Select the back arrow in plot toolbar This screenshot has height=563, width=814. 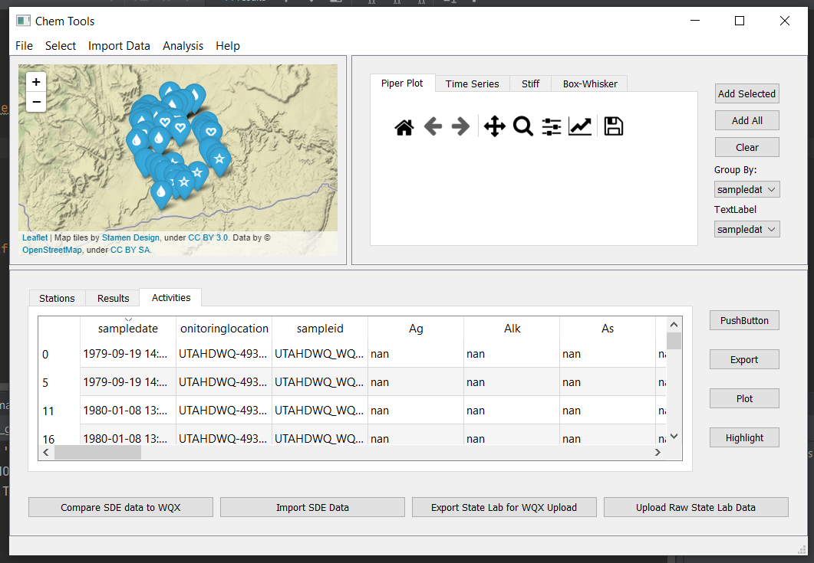(x=433, y=127)
